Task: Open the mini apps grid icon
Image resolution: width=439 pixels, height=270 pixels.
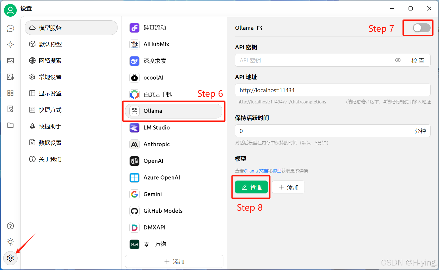Action: pos(10,93)
